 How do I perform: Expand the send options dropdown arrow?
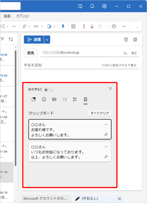click(x=47, y=40)
